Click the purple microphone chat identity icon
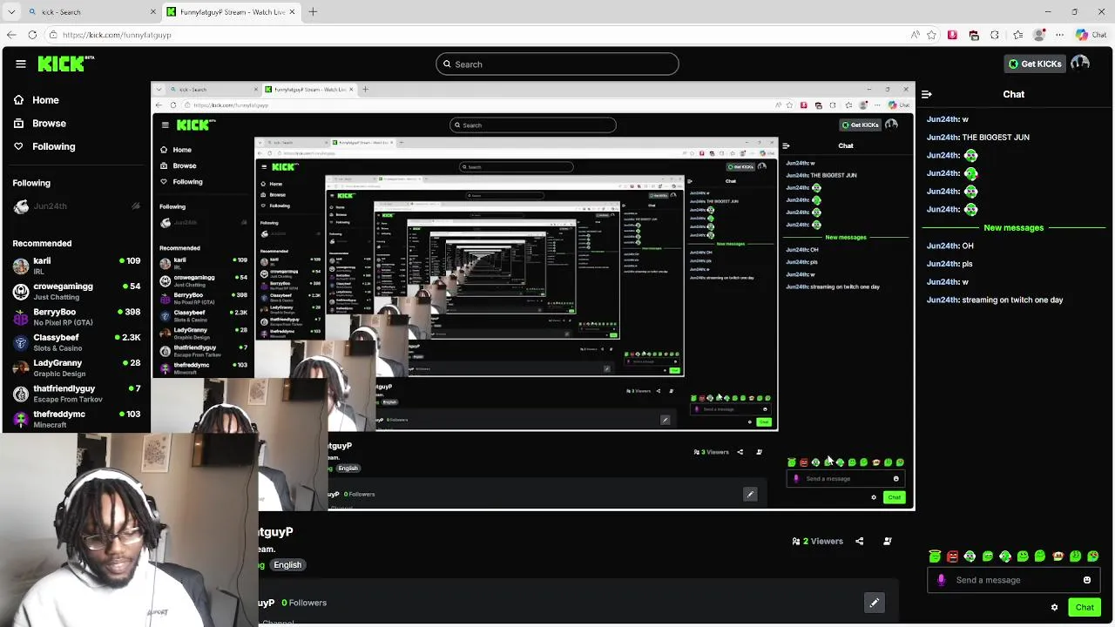1115x627 pixels. (941, 580)
